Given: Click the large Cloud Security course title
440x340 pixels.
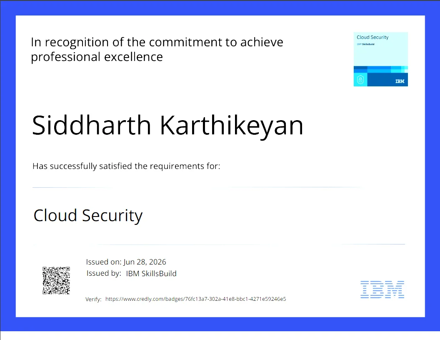Looking at the screenshot, I should 88,216.
